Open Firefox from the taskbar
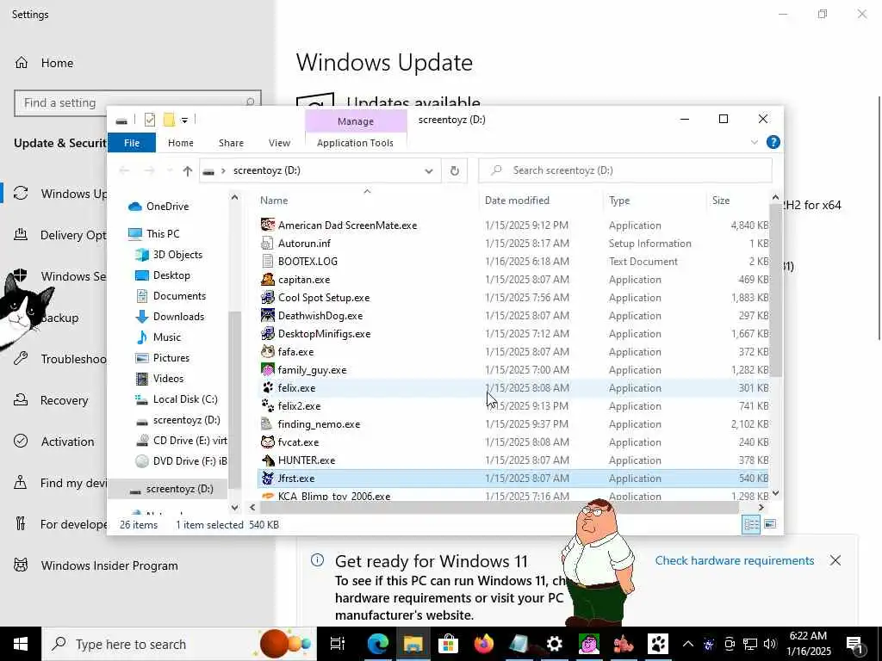This screenshot has width=882, height=661. click(483, 644)
